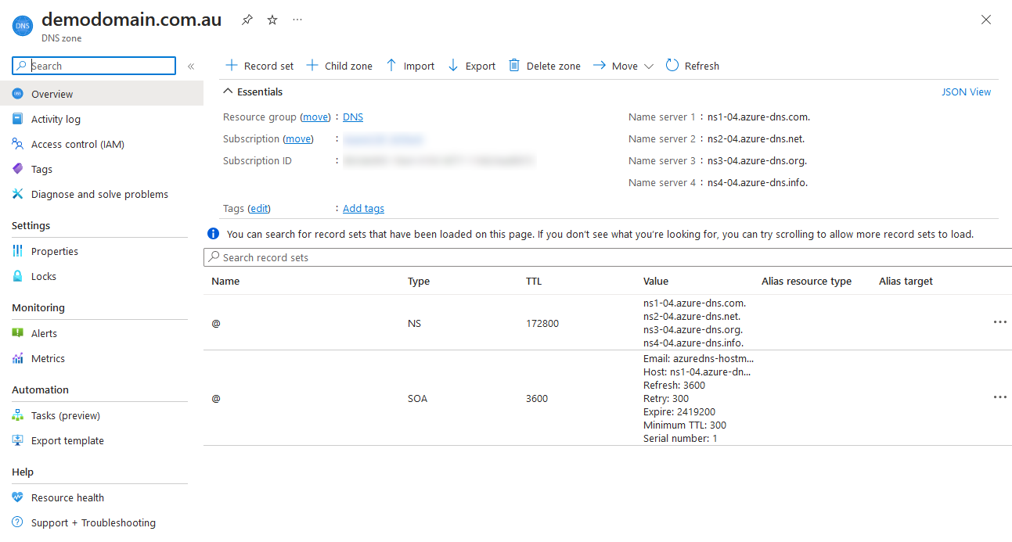The height and width of the screenshot is (542, 1012).
Task: Collapse the Essentials section
Action: pos(228,92)
